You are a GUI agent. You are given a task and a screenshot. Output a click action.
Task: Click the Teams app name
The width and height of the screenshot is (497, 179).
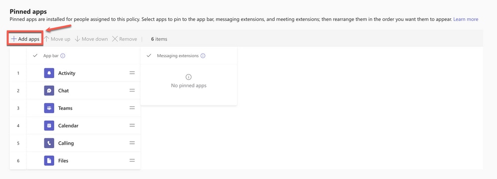pyautogui.click(x=65, y=108)
